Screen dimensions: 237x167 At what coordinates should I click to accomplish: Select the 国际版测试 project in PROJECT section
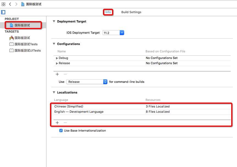(x=23, y=25)
